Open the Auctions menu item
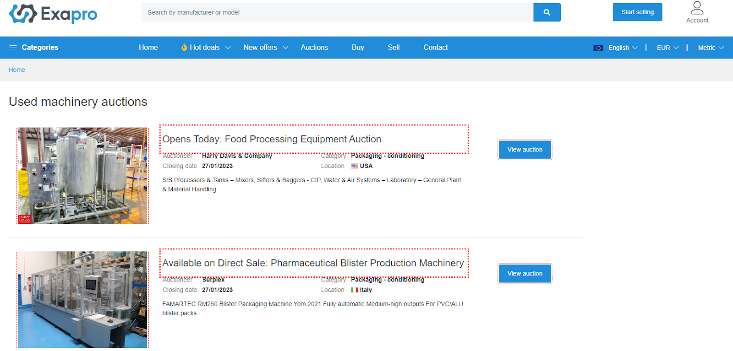Viewport: 733px width, 351px height. [314, 48]
